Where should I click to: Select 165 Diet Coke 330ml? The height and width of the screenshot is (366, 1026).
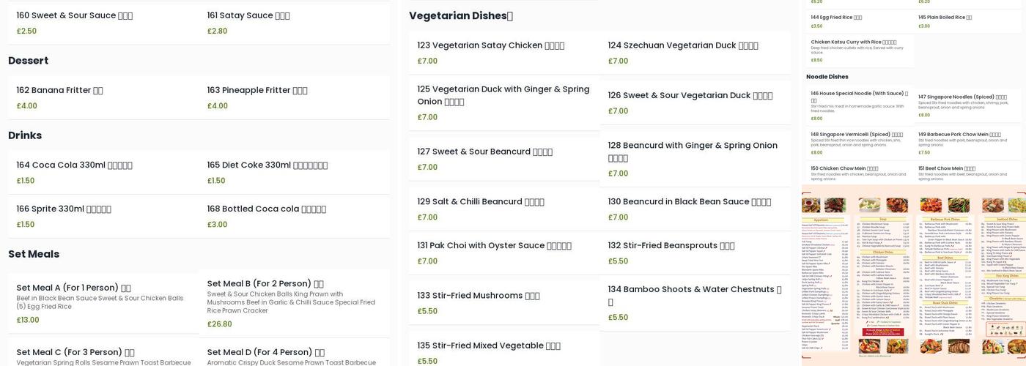[x=267, y=165]
